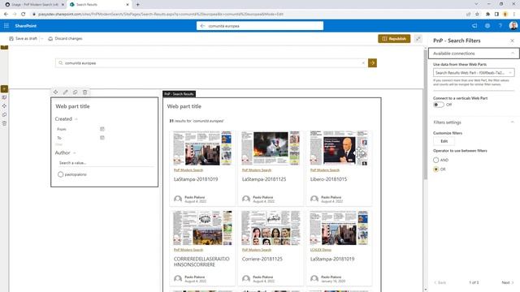Open the From date calendar picker
Screen dimensions: 520x292
[102, 129]
